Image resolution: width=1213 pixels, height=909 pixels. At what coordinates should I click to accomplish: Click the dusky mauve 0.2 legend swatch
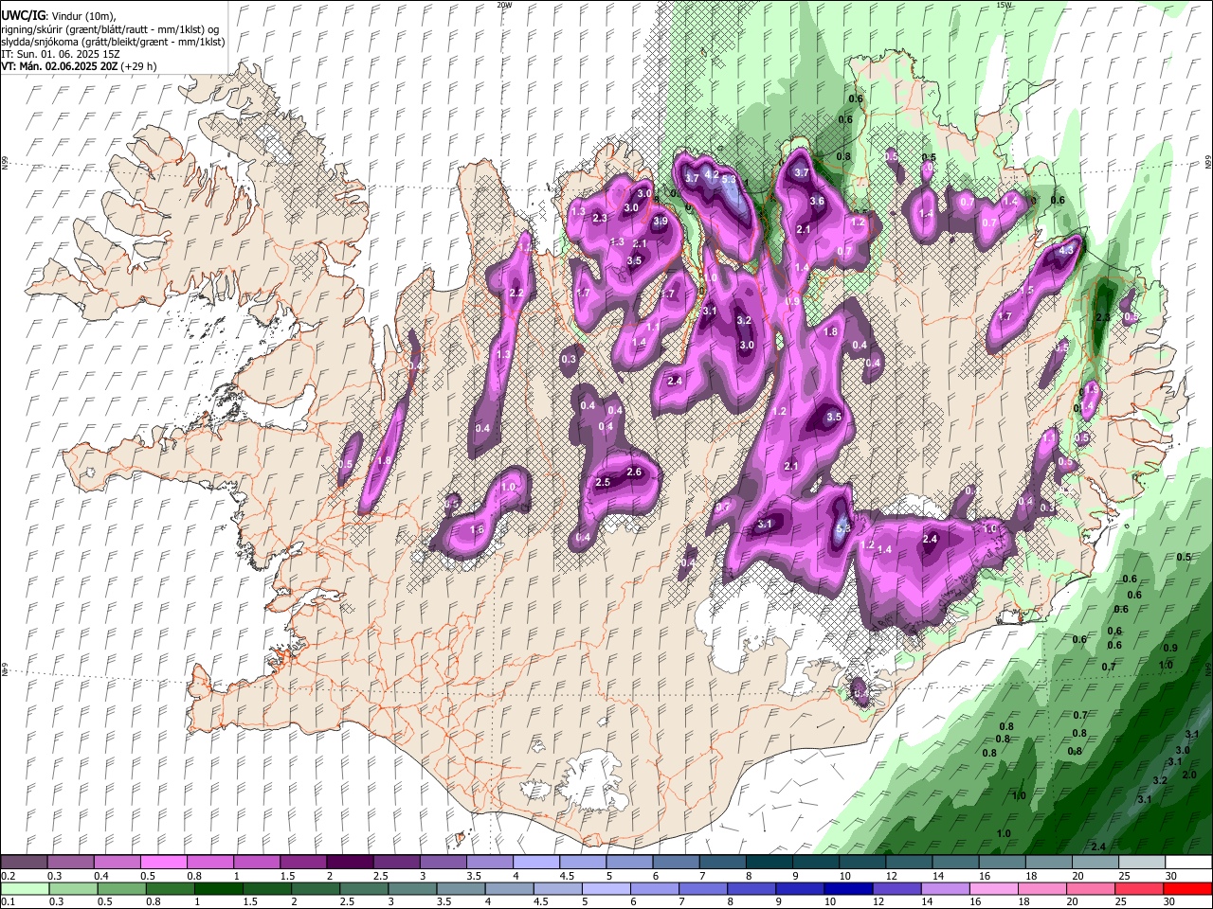pos(24,863)
